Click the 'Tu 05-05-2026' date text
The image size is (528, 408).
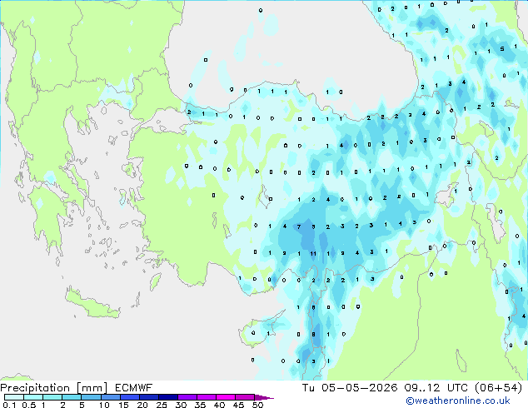350,388
